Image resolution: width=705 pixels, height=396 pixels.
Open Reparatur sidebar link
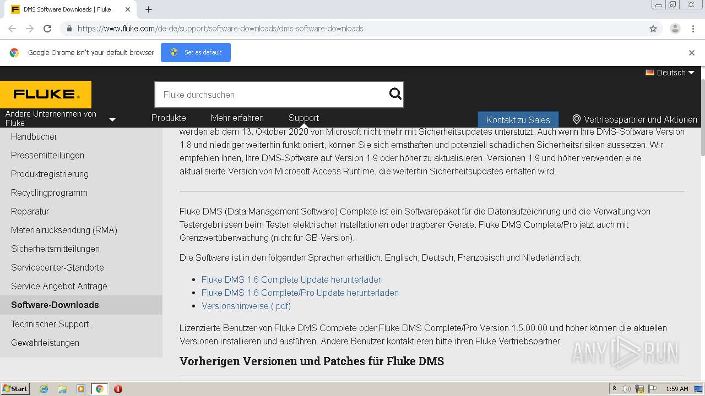coord(30,211)
